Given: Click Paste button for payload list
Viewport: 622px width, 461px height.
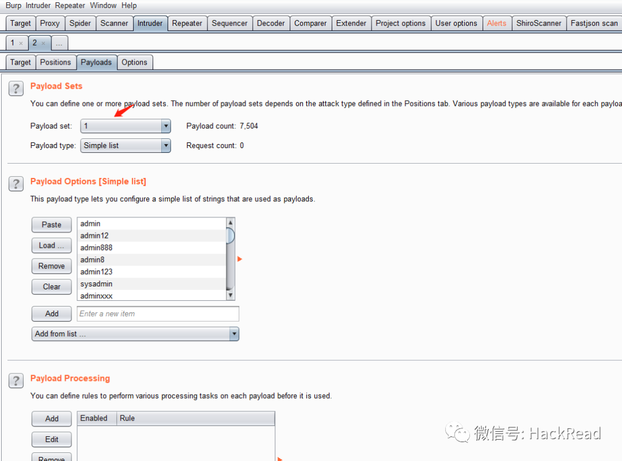Looking at the screenshot, I should [52, 225].
